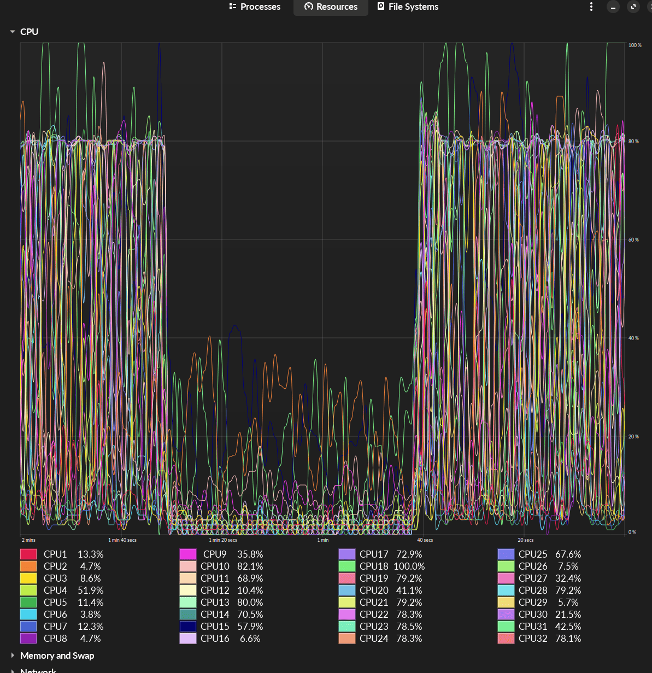Click the green CPU18 swatch

coord(347,566)
